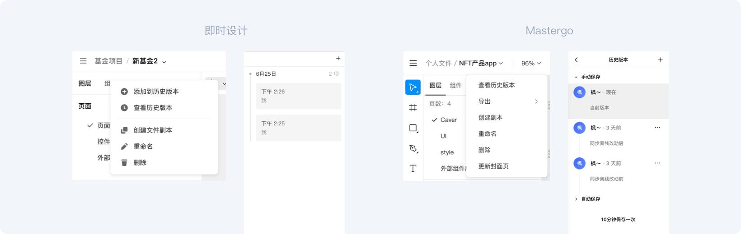Switch to the 图层 tab in Mastergo
Image resolution: width=741 pixels, height=234 pixels.
point(436,85)
